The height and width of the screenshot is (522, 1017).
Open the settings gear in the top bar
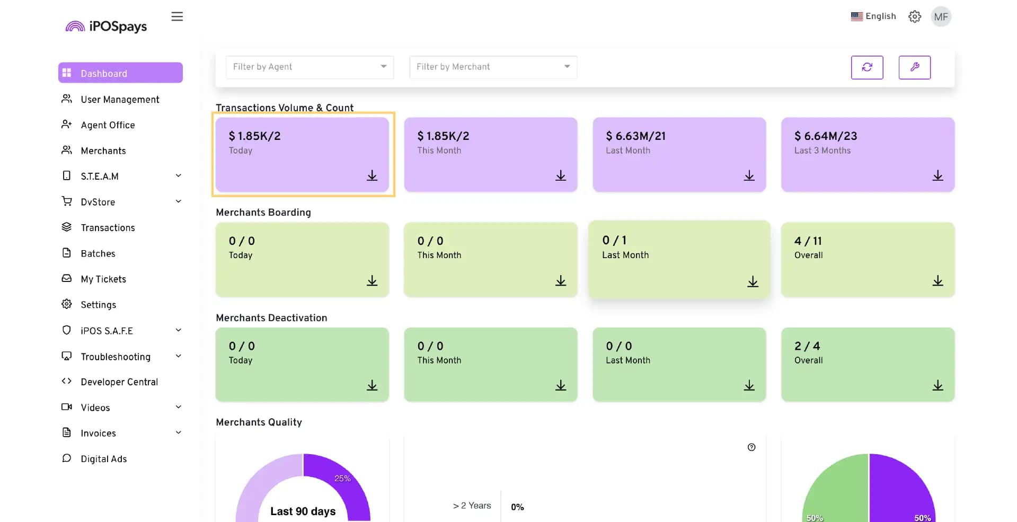(914, 17)
